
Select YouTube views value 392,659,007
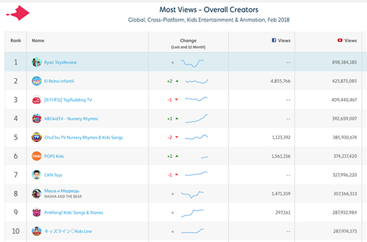(344, 118)
